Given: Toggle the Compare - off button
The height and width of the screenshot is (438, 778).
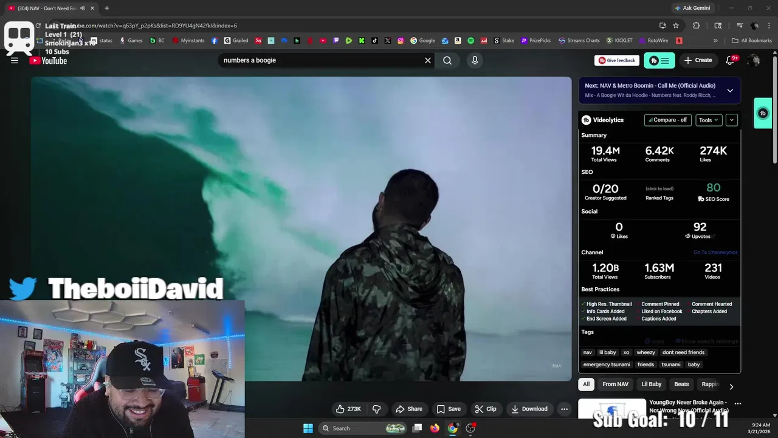Looking at the screenshot, I should click(667, 120).
